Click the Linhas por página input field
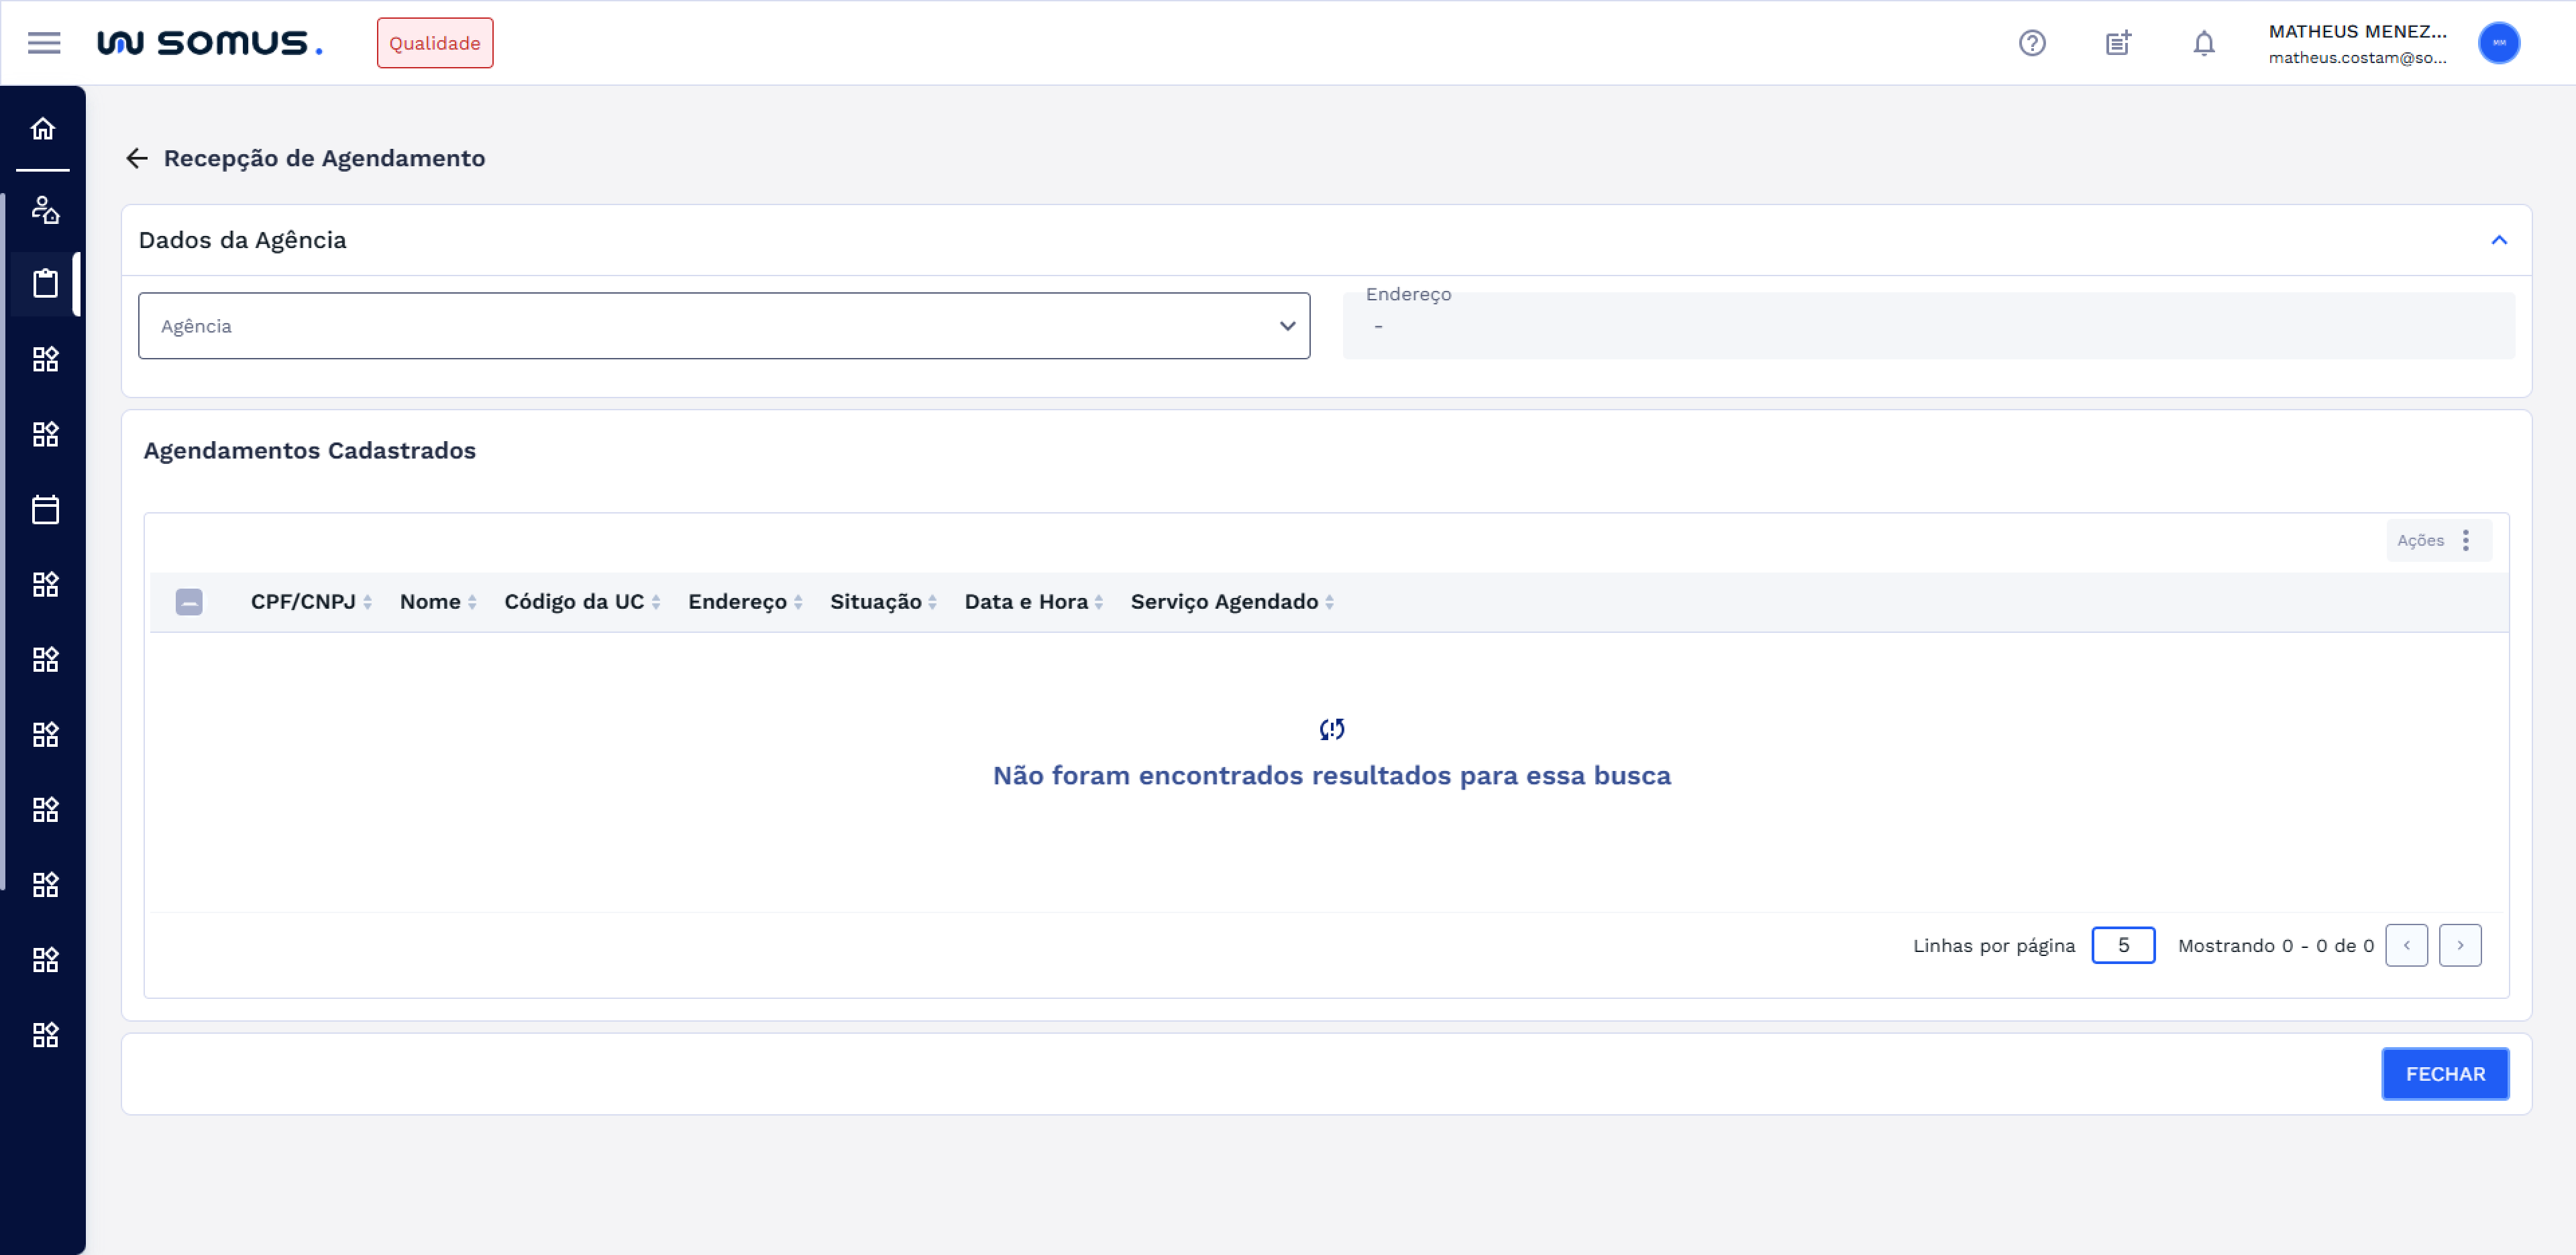2576x1255 pixels. (2122, 945)
